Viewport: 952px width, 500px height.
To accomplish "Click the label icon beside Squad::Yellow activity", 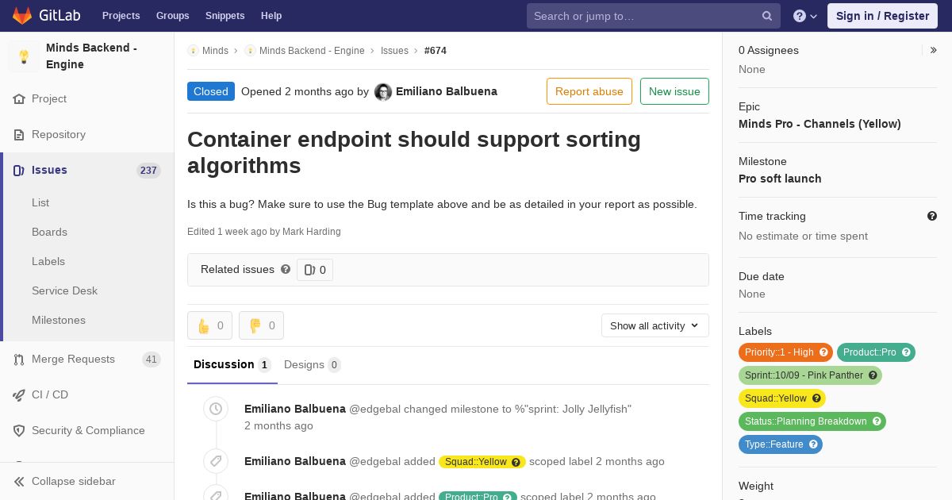I will pos(216,461).
